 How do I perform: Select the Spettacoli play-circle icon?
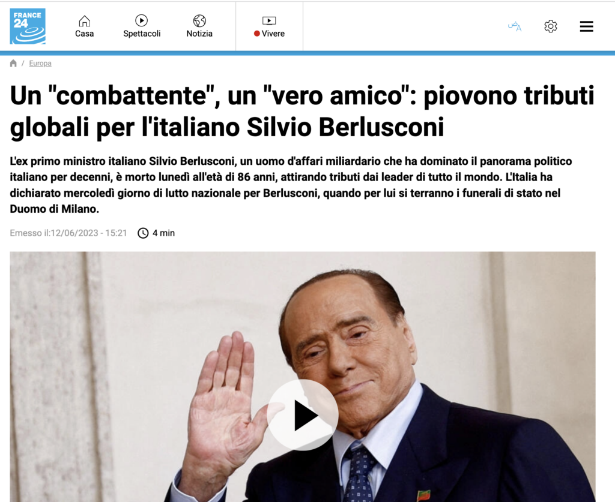coord(141,20)
